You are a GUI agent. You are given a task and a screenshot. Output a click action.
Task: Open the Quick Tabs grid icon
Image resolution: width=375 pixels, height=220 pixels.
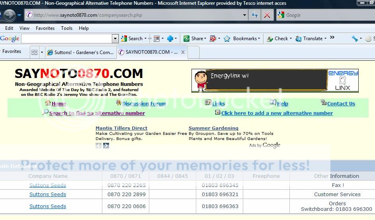[x=34, y=52]
